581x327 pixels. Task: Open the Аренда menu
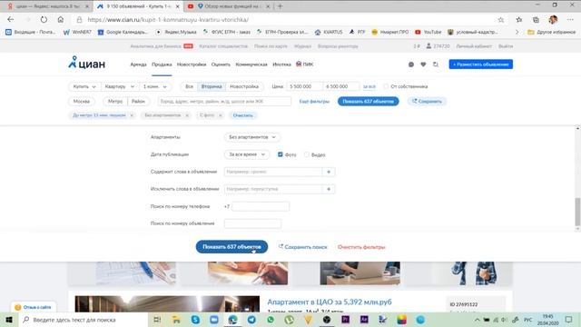point(138,64)
